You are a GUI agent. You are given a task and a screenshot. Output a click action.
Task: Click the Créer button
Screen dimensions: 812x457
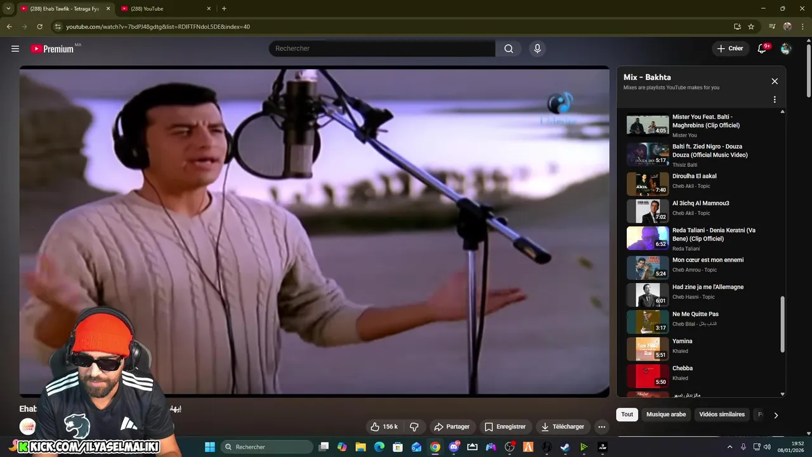pos(730,48)
